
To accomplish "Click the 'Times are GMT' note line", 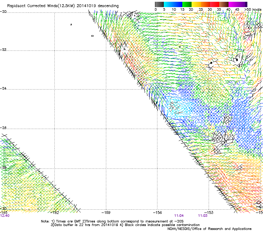I will 112,221.
